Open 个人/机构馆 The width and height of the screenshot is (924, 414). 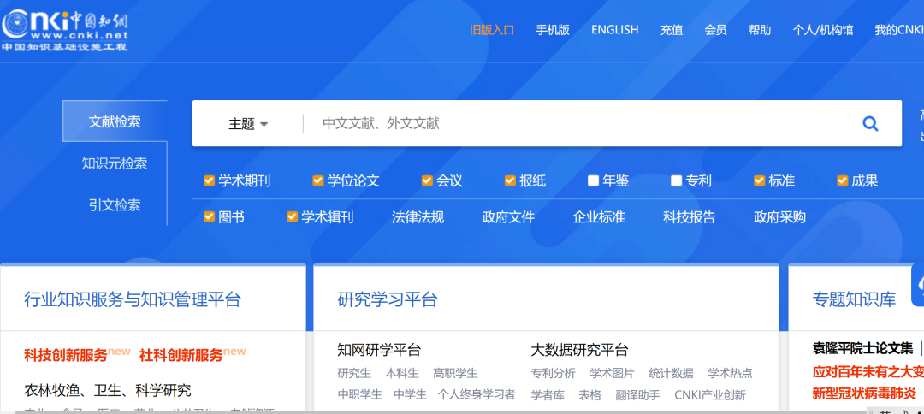pyautogui.click(x=823, y=30)
